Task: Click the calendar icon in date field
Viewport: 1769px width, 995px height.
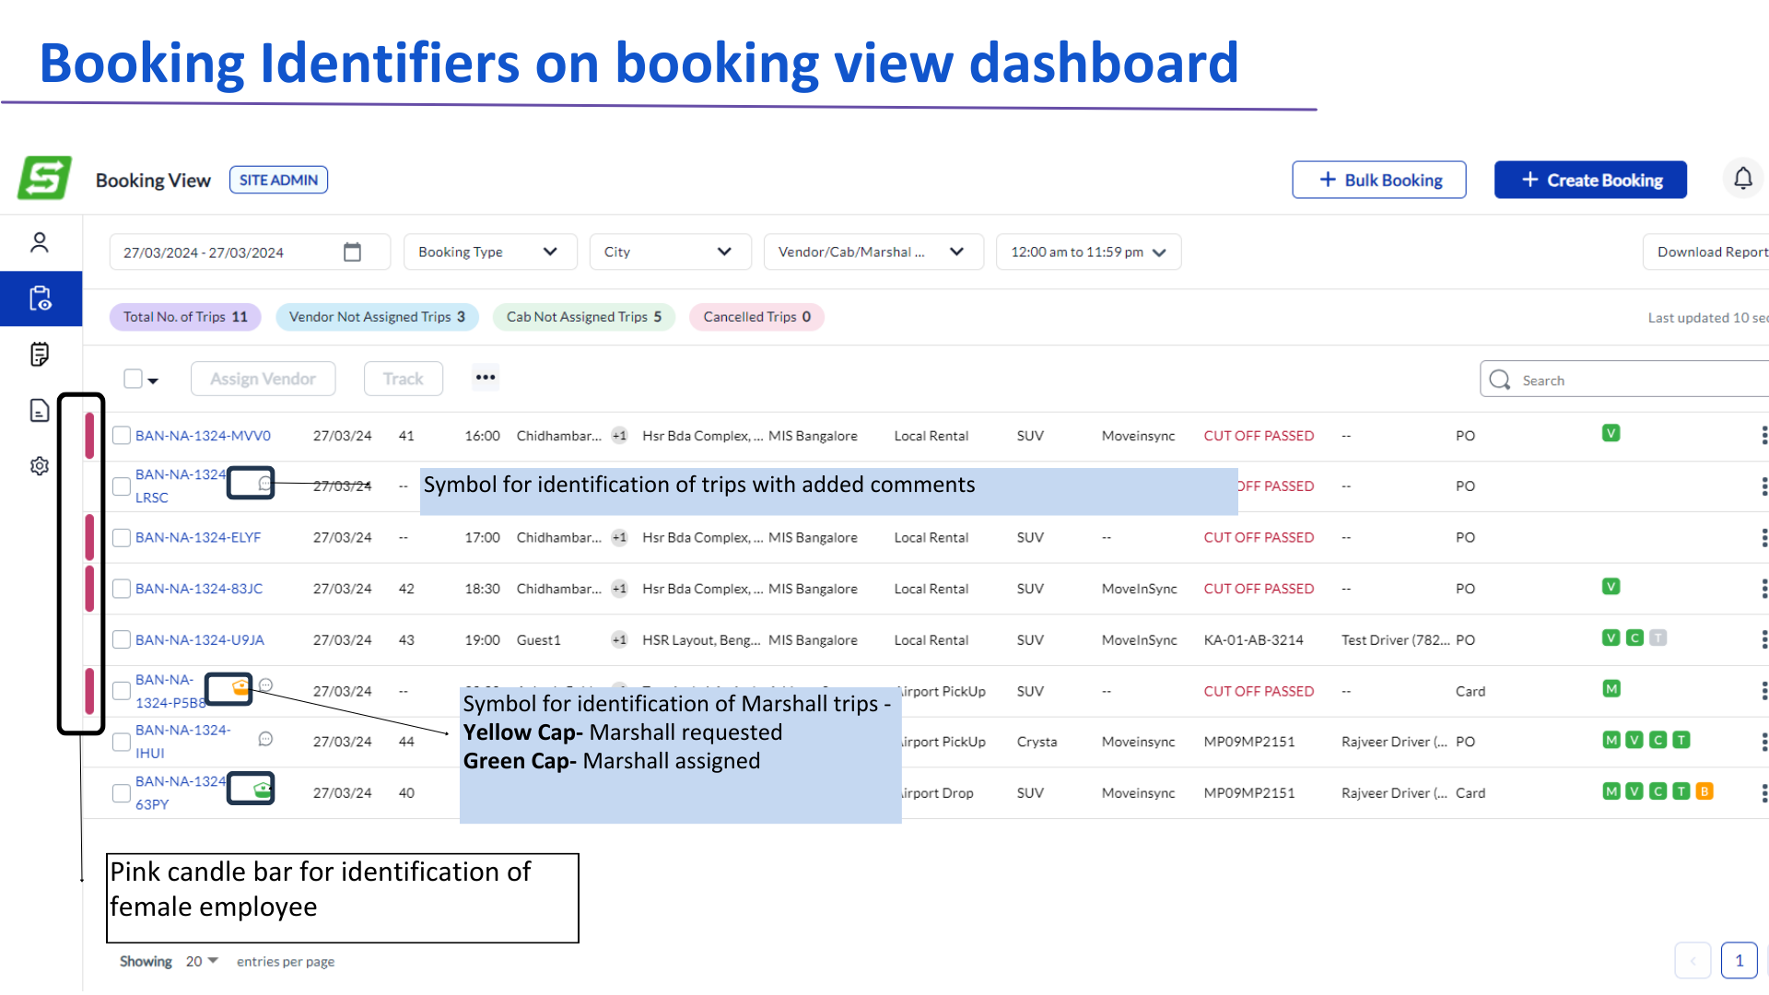Action: click(x=352, y=252)
